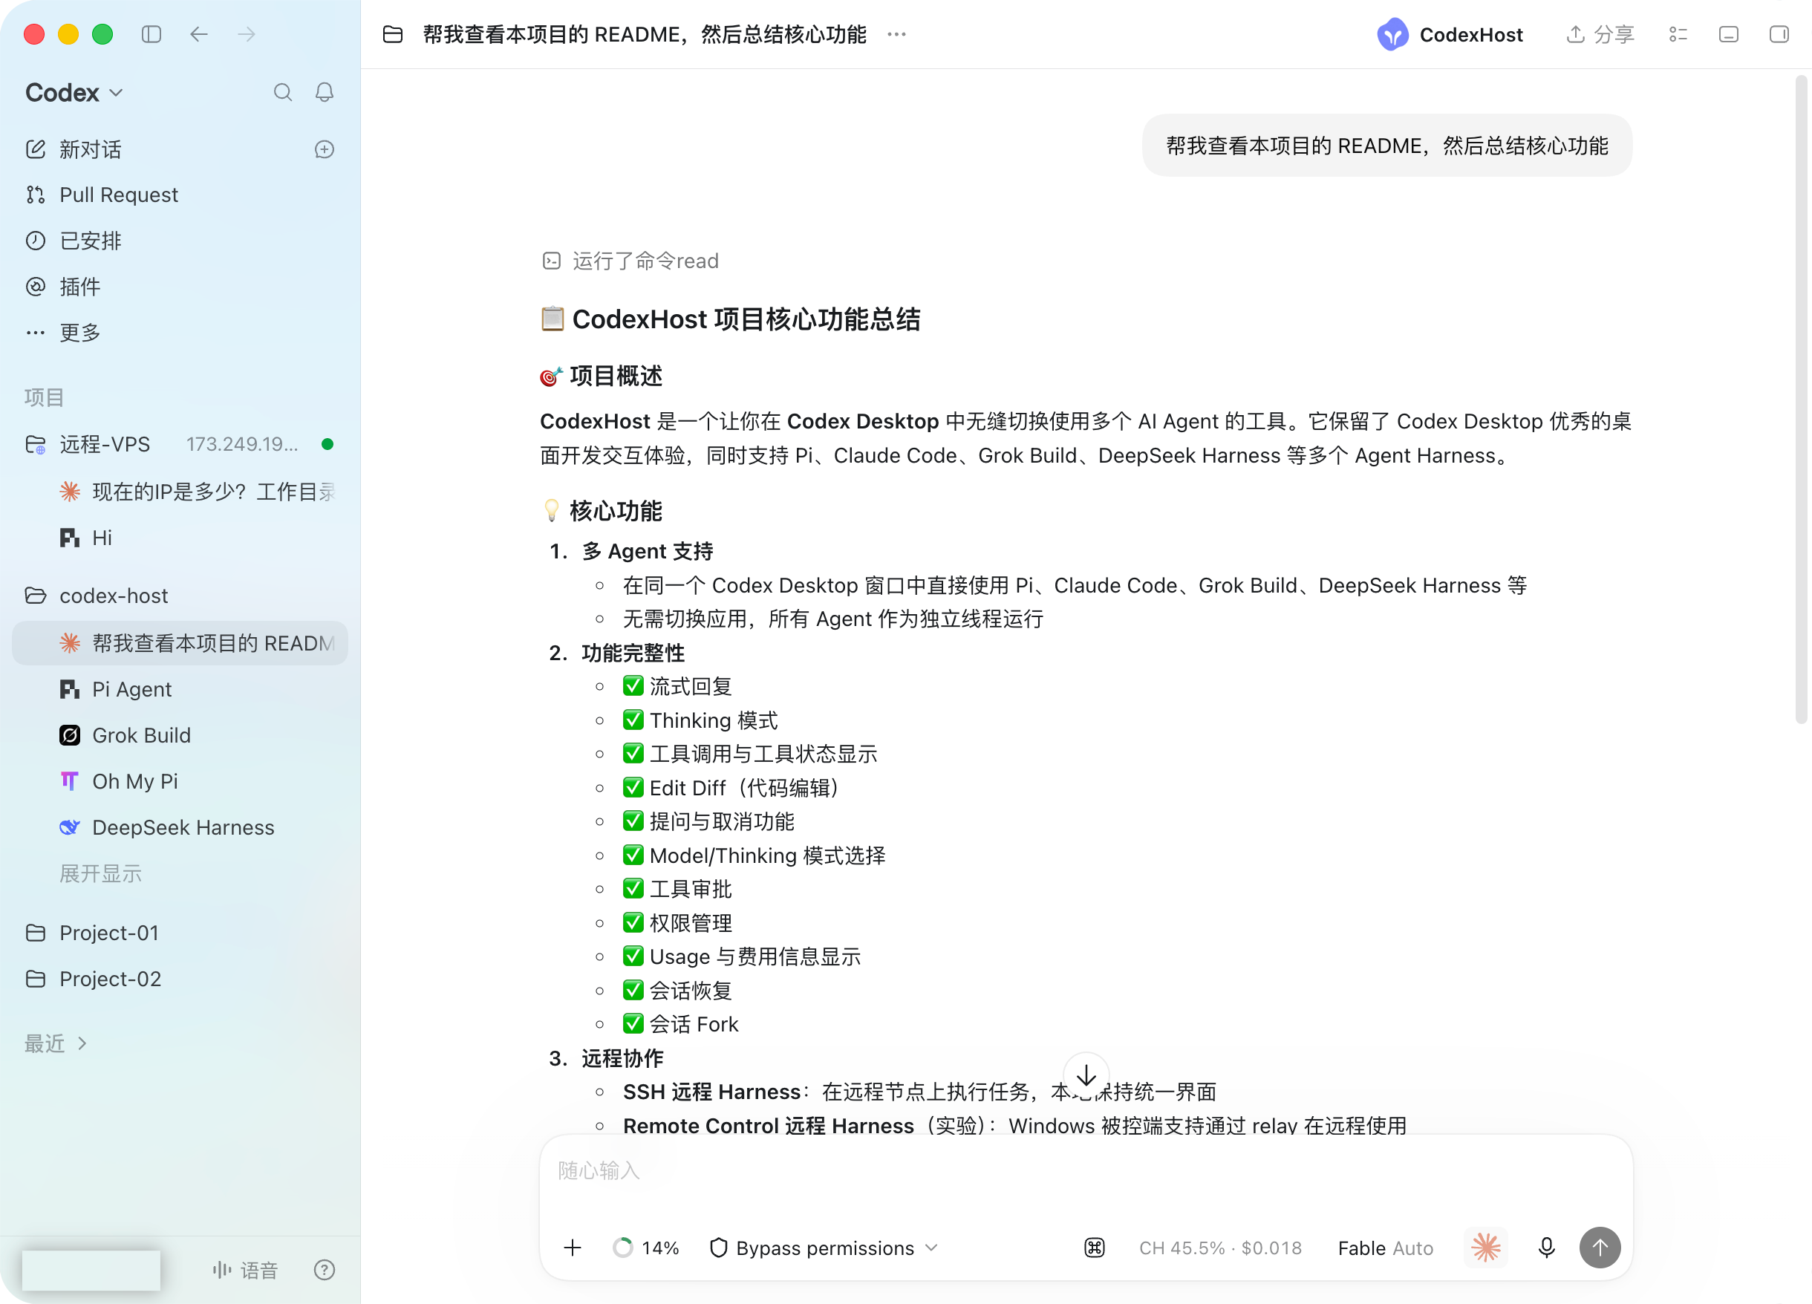Click the plus circle next to 新对话
The height and width of the screenshot is (1304, 1812).
pyautogui.click(x=325, y=149)
